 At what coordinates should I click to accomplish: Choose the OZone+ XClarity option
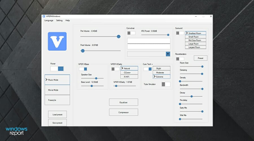click(129, 72)
